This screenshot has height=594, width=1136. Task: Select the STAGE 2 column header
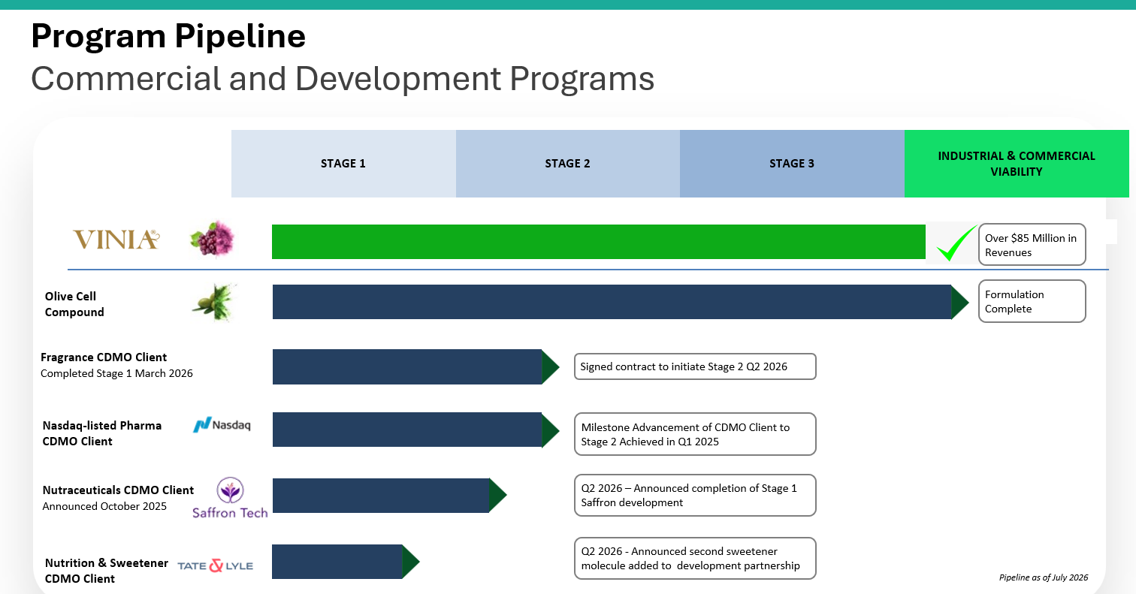[568, 164]
